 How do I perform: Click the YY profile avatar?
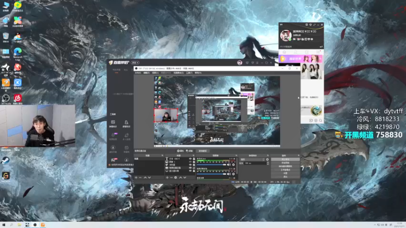point(286,35)
